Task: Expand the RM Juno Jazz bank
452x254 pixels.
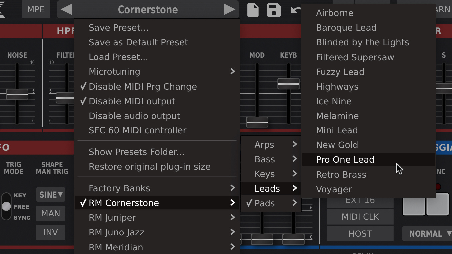Action: coord(157,232)
